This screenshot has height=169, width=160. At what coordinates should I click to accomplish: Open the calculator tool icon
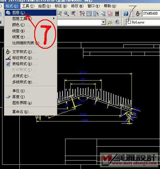pos(117,14)
